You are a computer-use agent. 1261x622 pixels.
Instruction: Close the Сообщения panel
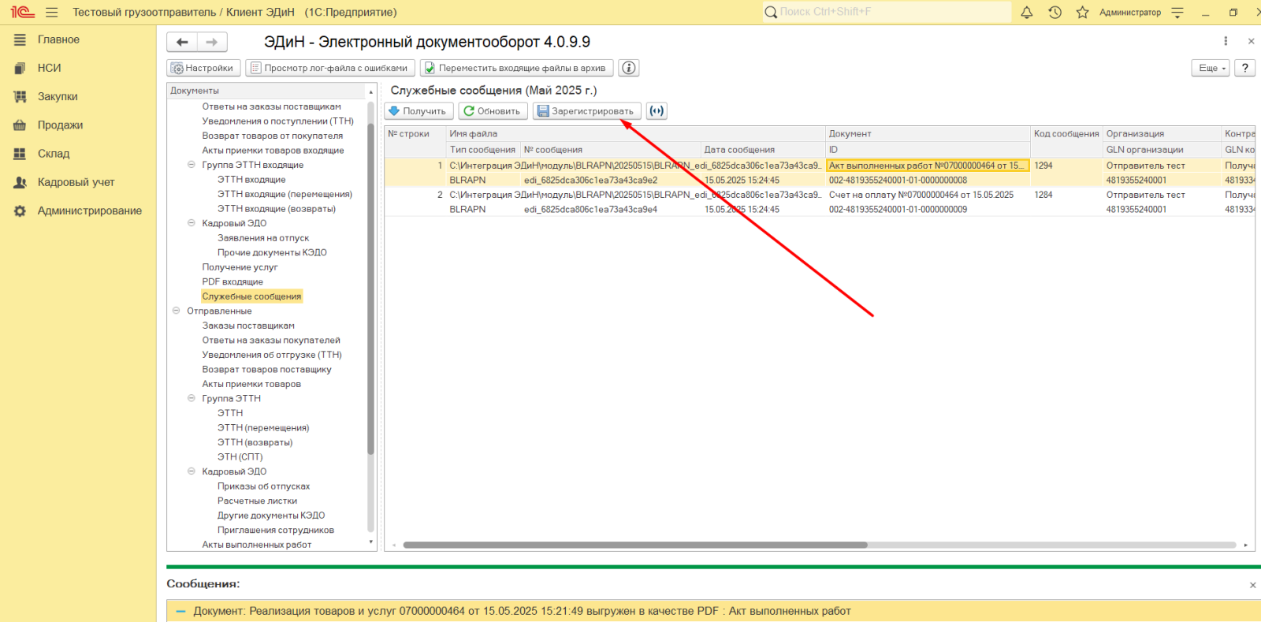click(x=1252, y=585)
